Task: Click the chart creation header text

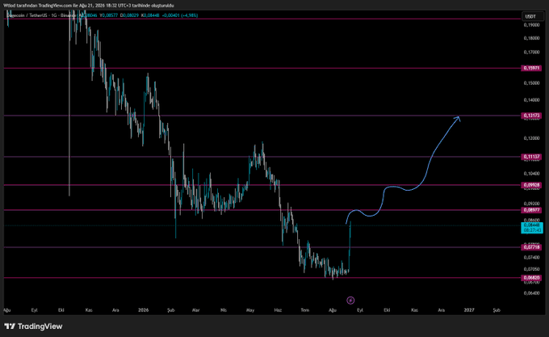Action: point(89,6)
